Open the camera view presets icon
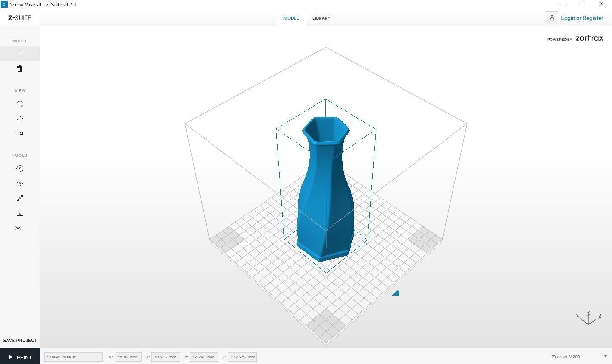Screen dimensions: 612x364 [20, 133]
